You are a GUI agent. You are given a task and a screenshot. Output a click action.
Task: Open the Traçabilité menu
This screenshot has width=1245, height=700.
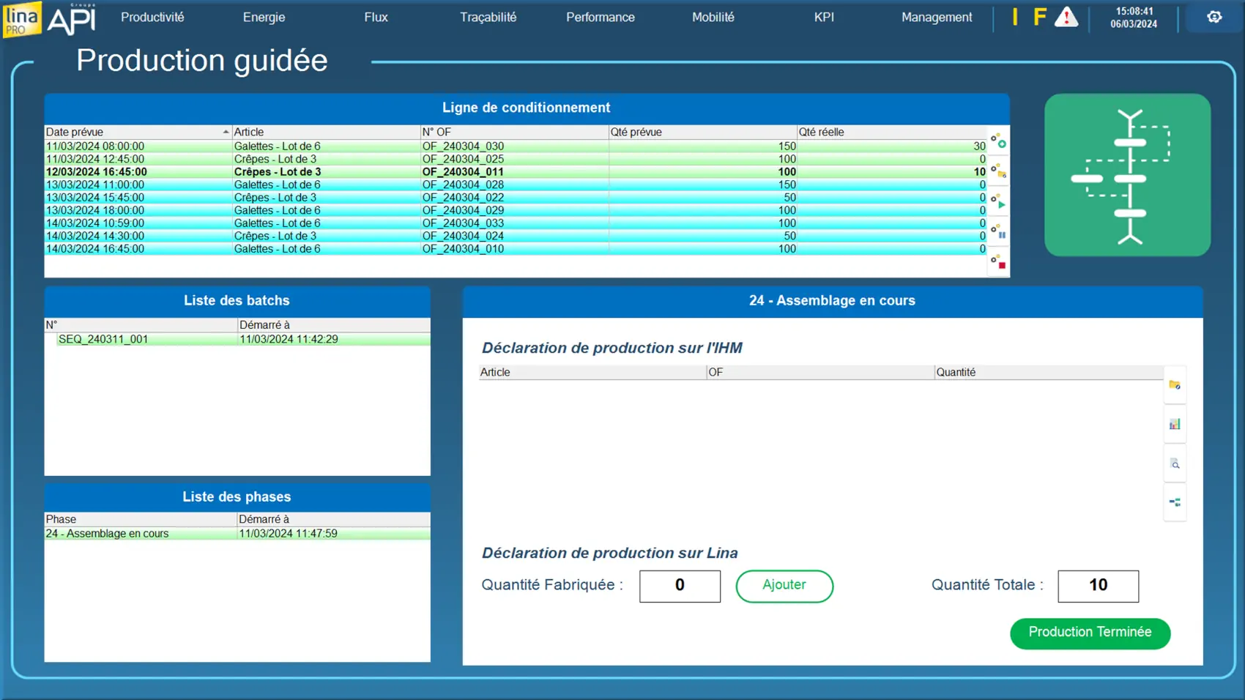tap(488, 18)
